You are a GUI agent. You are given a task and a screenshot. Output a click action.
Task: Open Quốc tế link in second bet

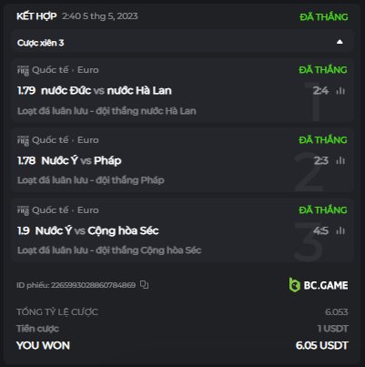tap(50, 140)
